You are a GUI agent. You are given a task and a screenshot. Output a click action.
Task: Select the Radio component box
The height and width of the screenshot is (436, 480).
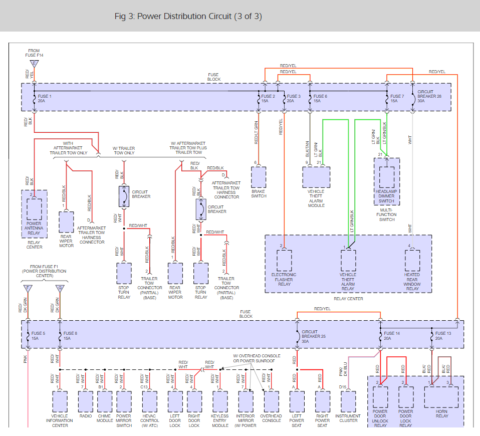(x=86, y=401)
